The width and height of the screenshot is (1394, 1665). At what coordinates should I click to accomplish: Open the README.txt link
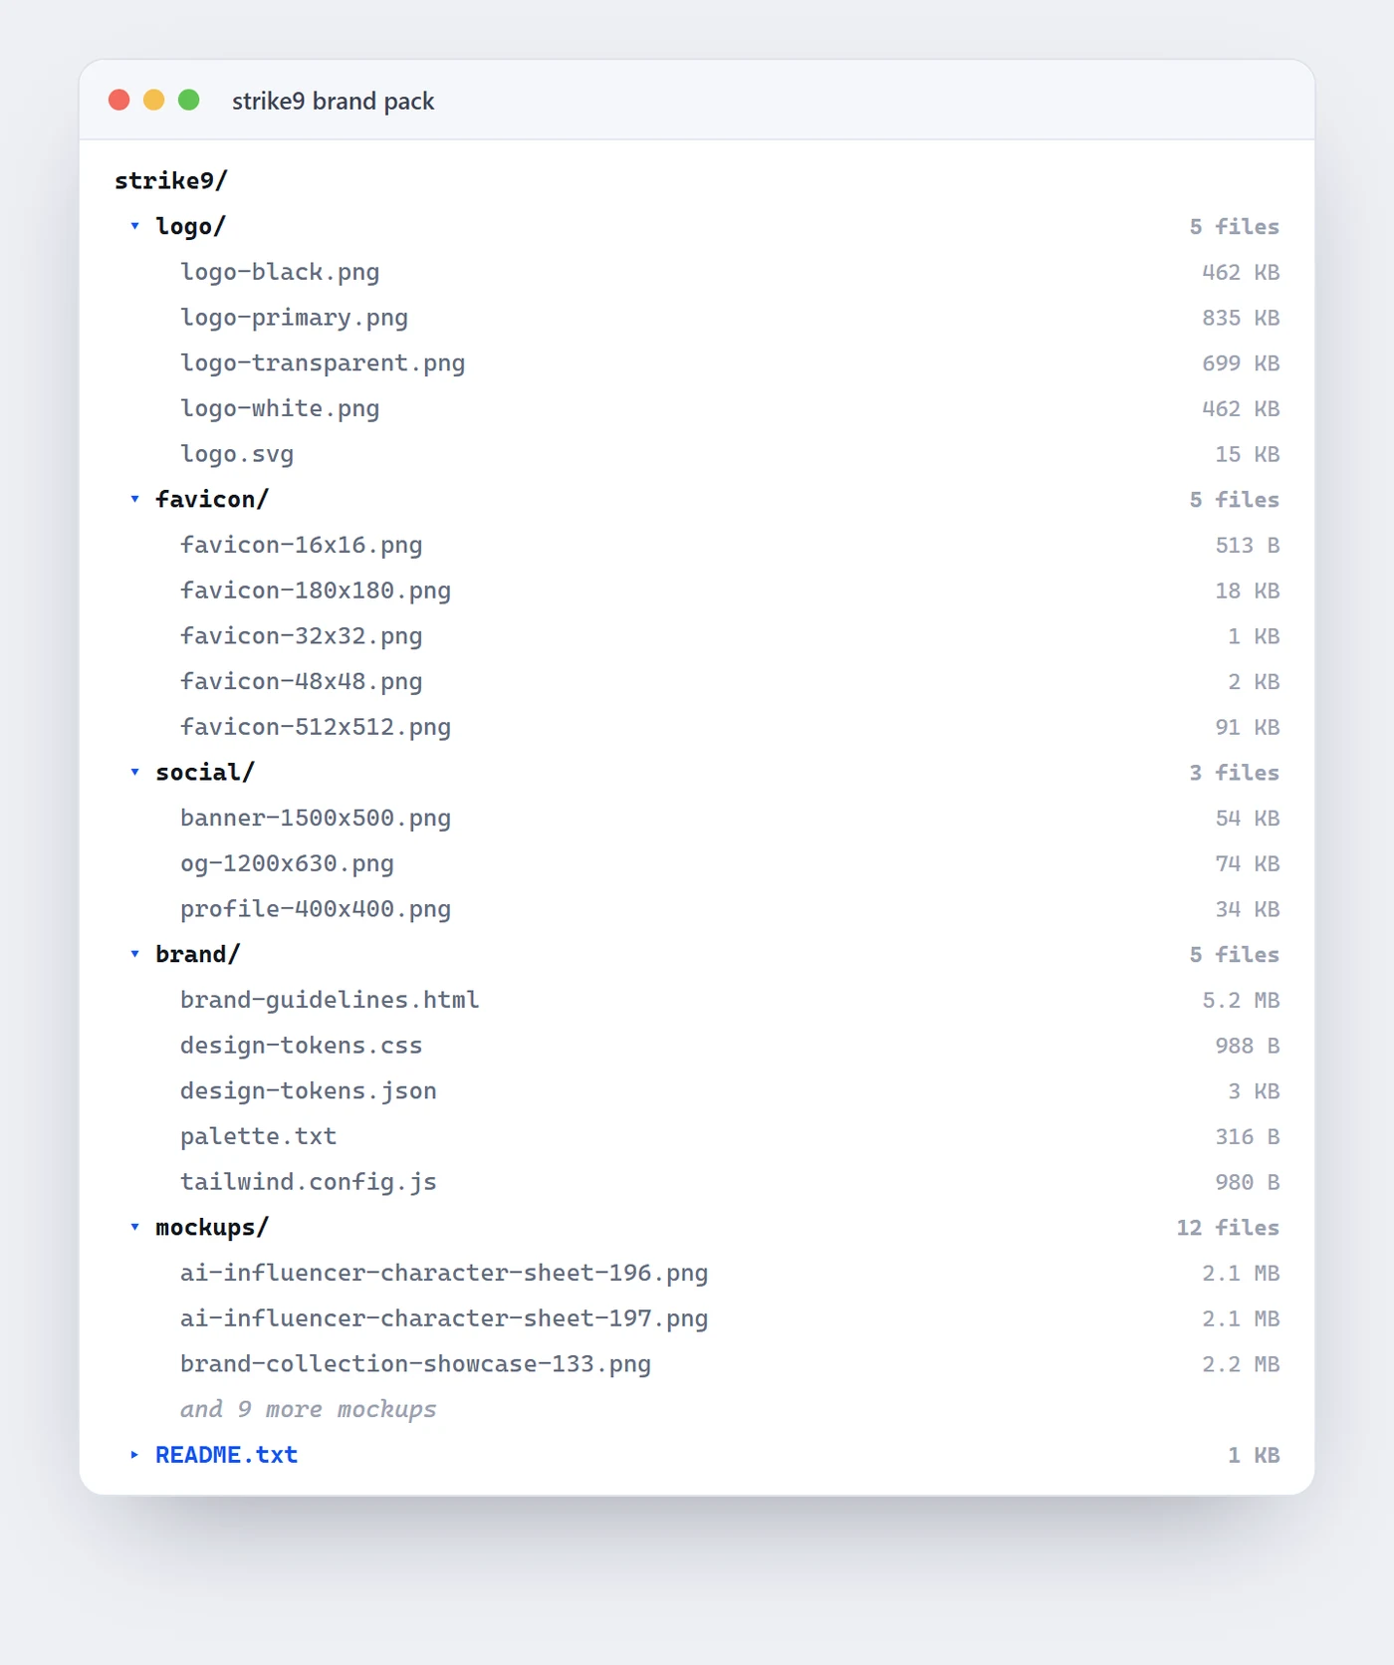[x=226, y=1455]
